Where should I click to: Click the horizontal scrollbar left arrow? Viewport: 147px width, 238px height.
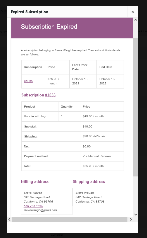pyautogui.click(x=9, y=219)
